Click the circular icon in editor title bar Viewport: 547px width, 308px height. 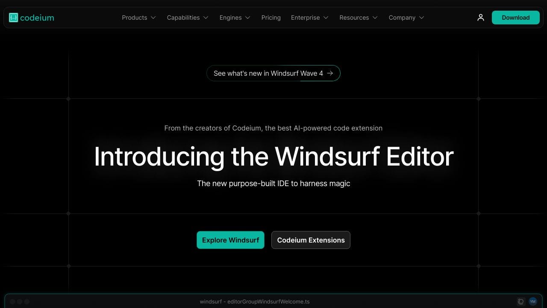(521, 302)
